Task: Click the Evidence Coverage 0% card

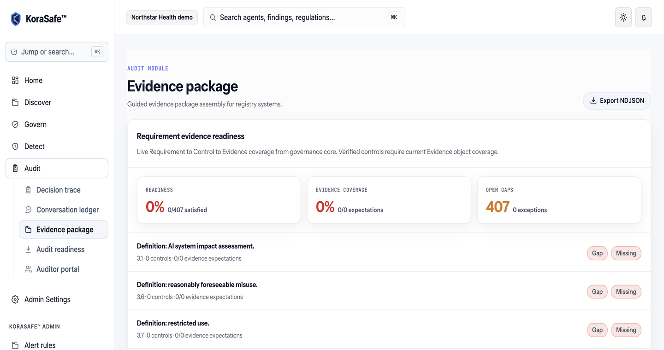Action: click(x=389, y=200)
